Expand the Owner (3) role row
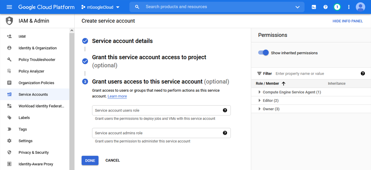 259,109
